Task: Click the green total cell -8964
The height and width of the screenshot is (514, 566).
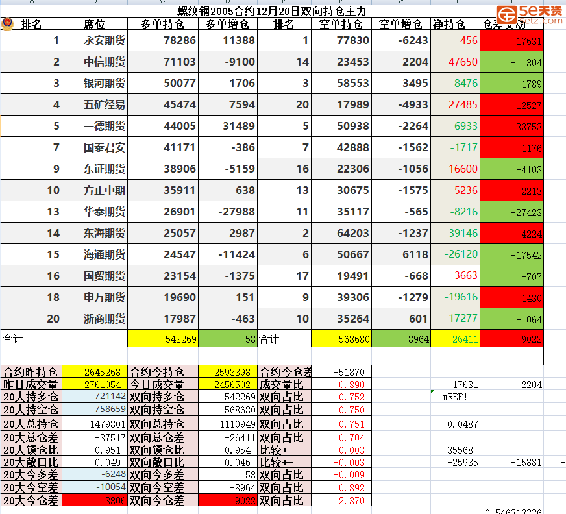Action: pyautogui.click(x=401, y=339)
